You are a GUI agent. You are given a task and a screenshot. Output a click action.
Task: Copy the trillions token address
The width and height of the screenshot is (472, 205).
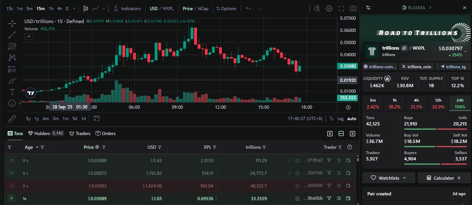(404, 48)
